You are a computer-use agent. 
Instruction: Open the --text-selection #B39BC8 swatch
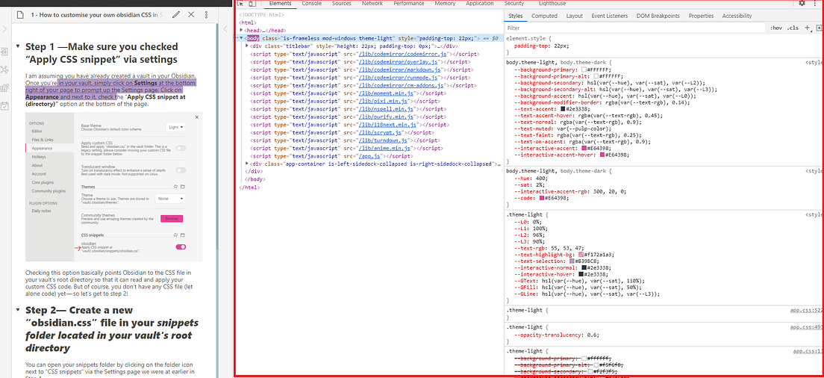coord(572,261)
